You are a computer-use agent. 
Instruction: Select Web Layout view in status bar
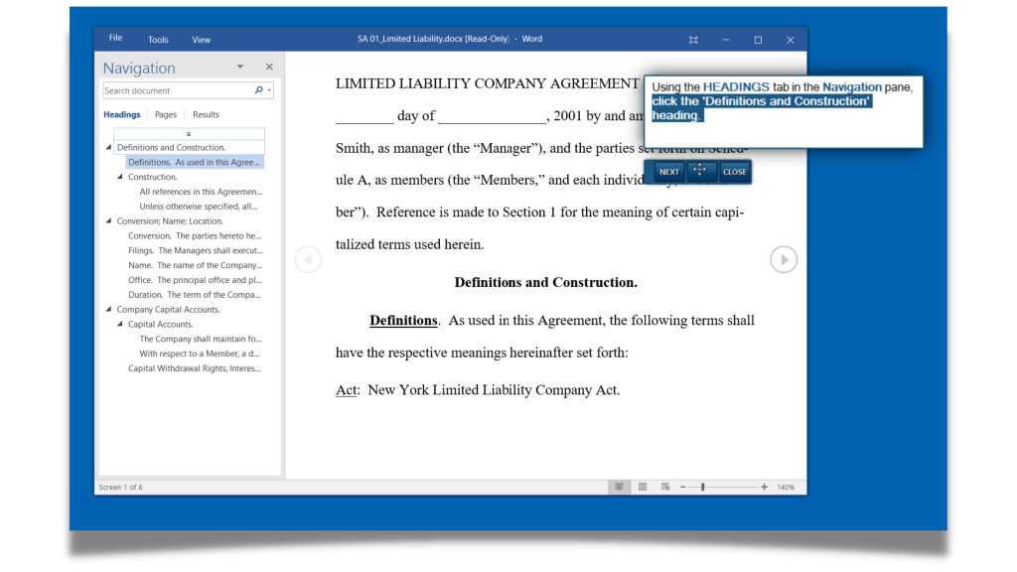click(x=664, y=487)
